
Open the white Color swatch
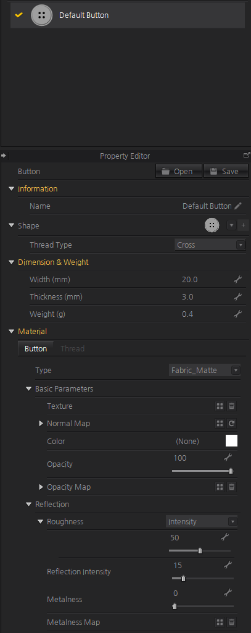(232, 441)
